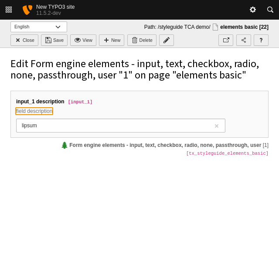Open the module menu grid icon
The height and width of the screenshot is (279, 279).
point(9,10)
